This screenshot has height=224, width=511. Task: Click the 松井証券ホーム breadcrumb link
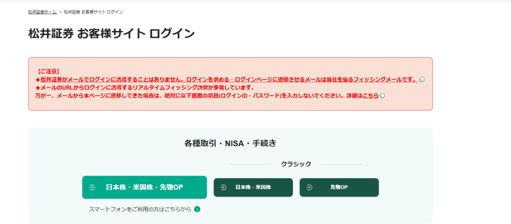point(43,11)
